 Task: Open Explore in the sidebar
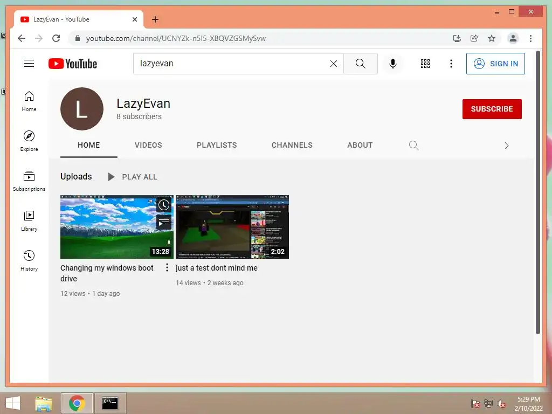[x=29, y=141]
